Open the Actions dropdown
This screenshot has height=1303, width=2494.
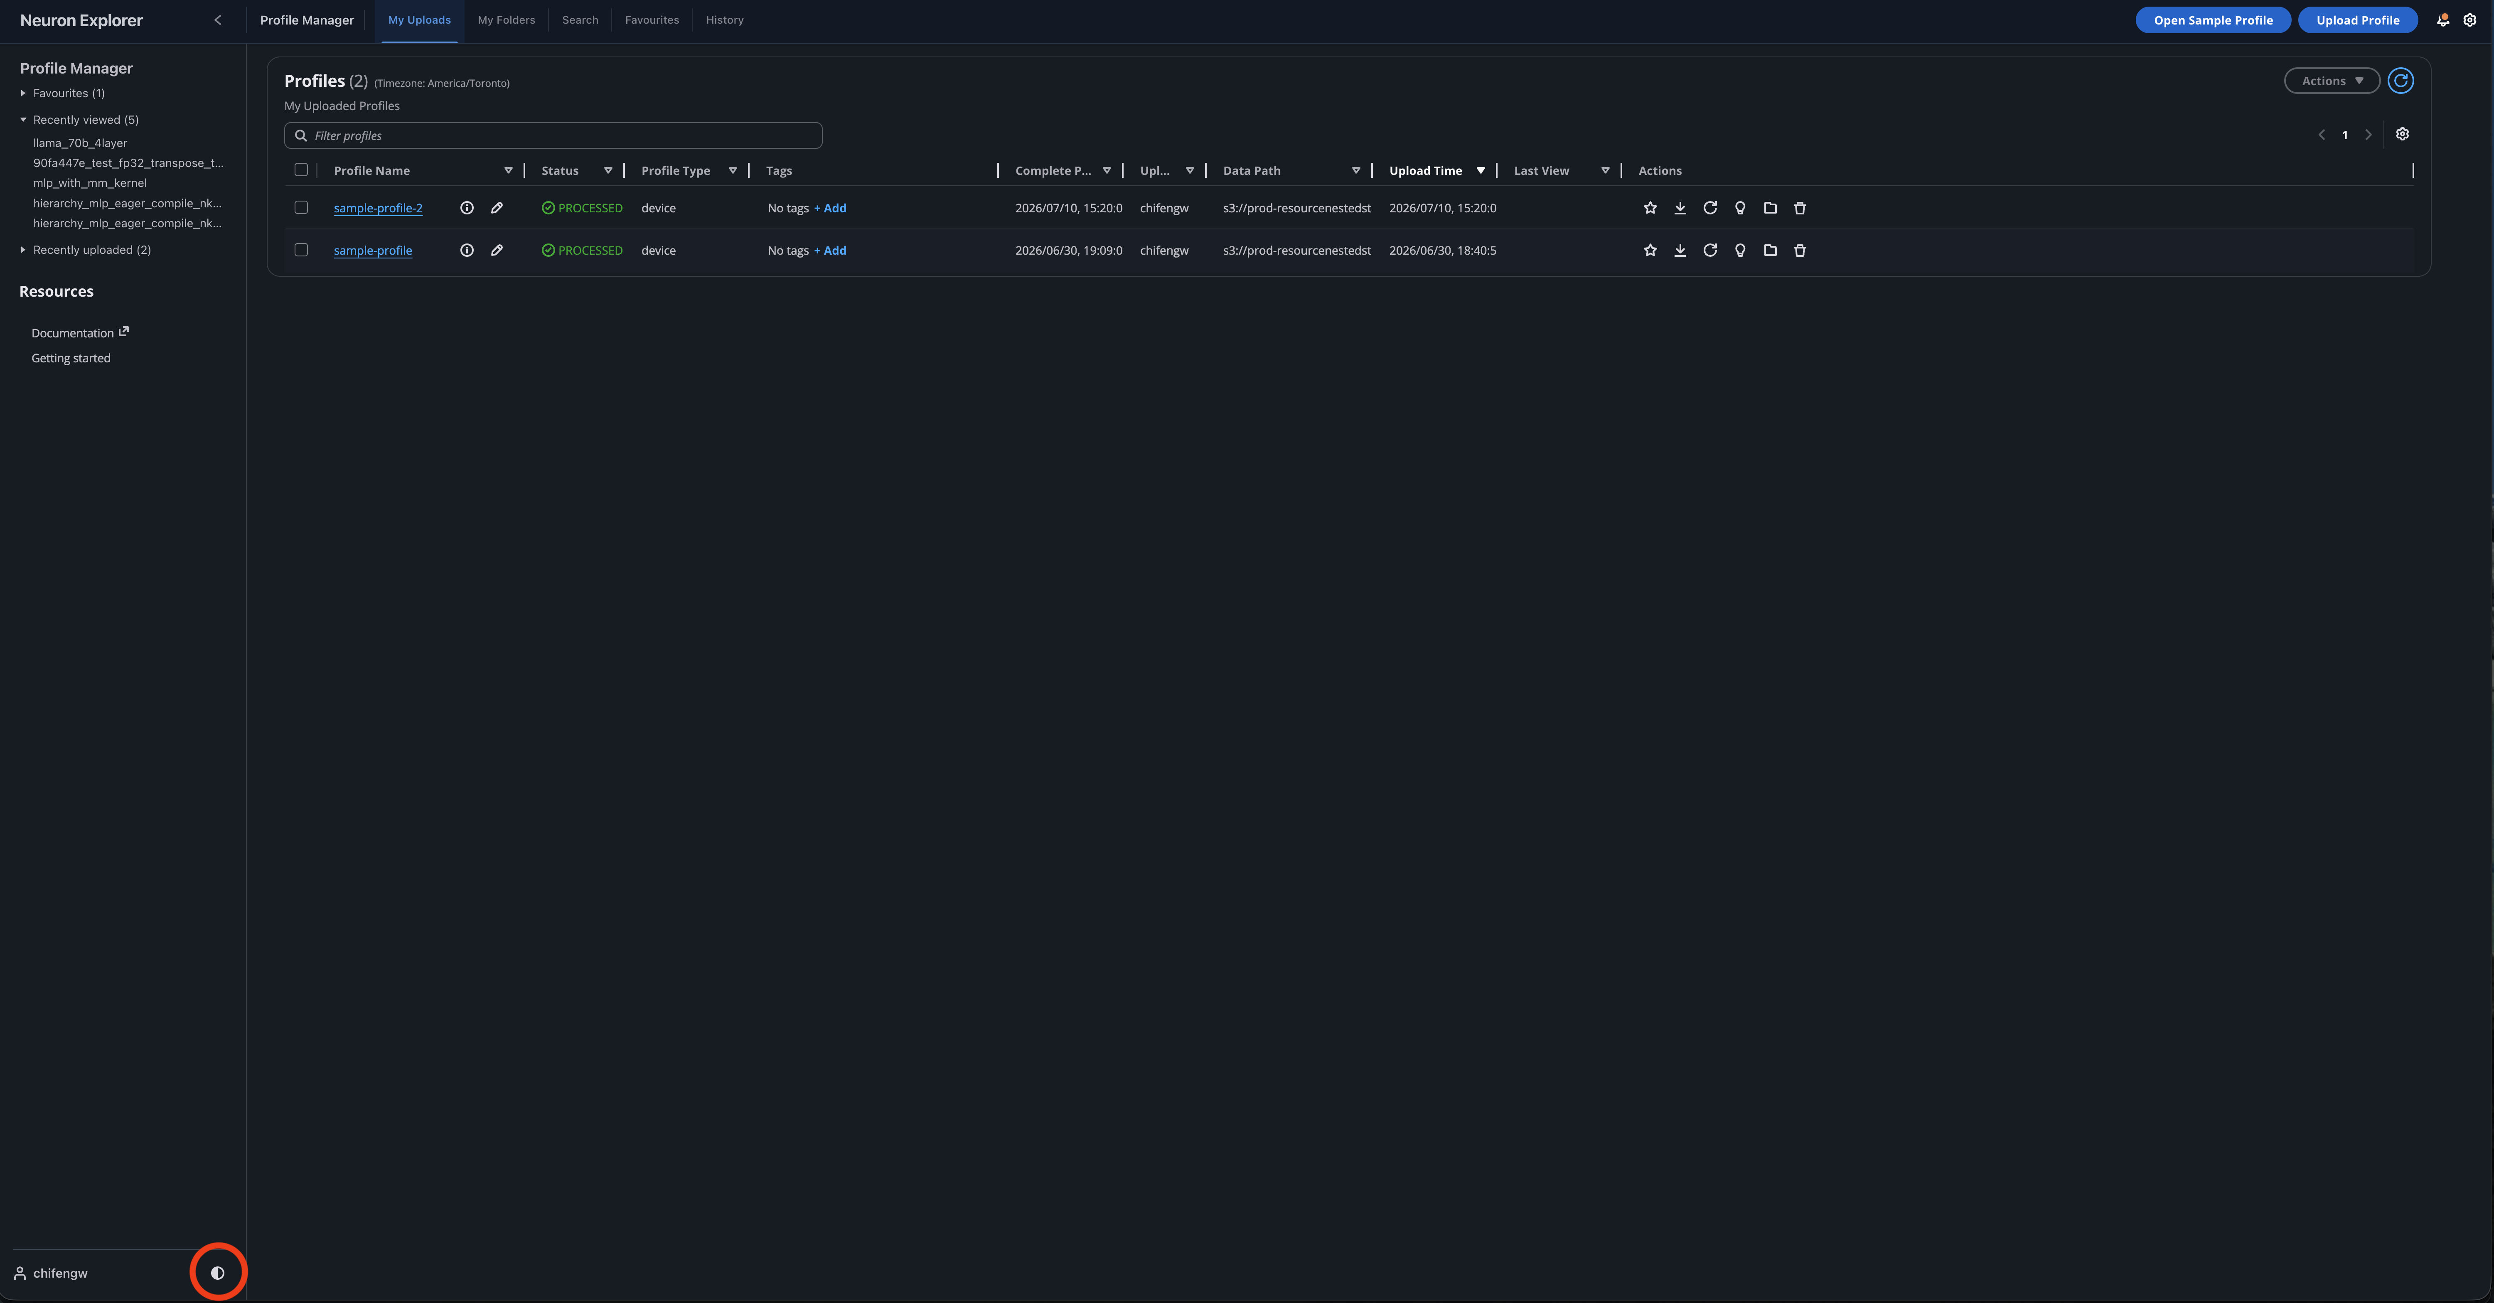2332,80
